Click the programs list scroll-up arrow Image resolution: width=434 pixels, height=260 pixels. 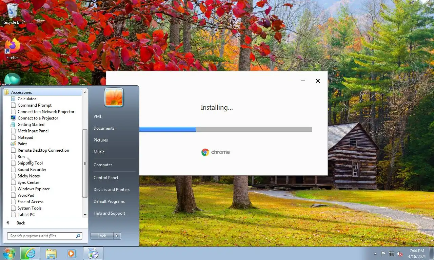(x=85, y=92)
